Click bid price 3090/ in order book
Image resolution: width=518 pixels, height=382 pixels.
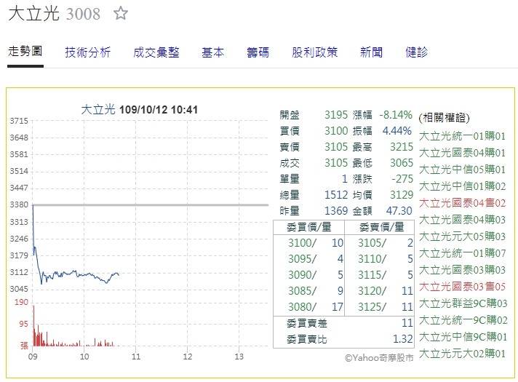click(302, 275)
